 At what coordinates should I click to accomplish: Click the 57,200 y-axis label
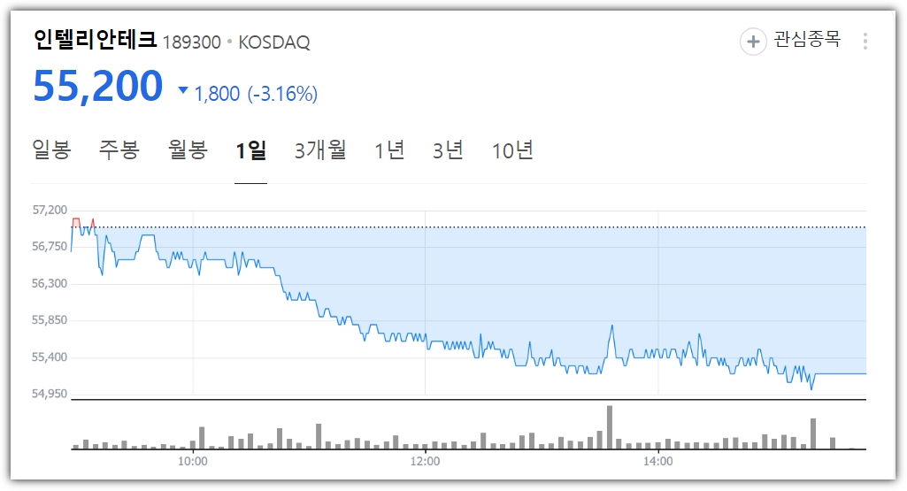coord(50,210)
